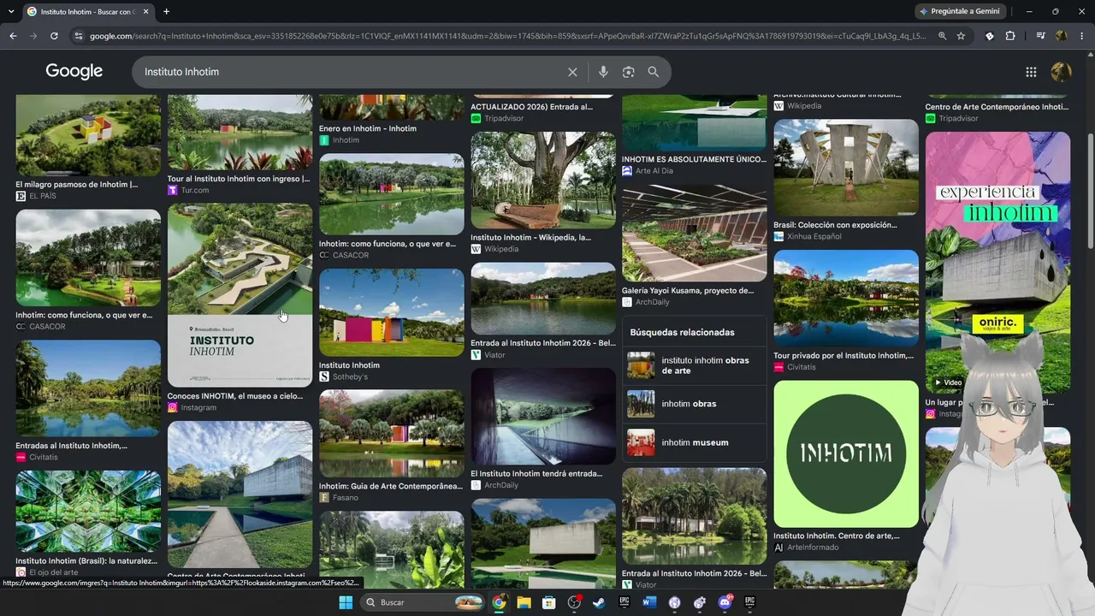Submit the search with the magnifier icon
This screenshot has width=1095, height=616.
[654, 72]
